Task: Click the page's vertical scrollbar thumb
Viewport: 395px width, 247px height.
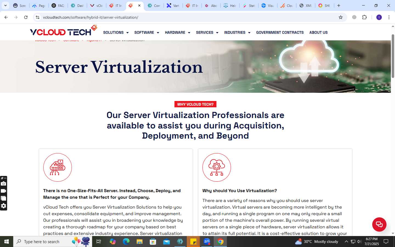Action: [393, 56]
